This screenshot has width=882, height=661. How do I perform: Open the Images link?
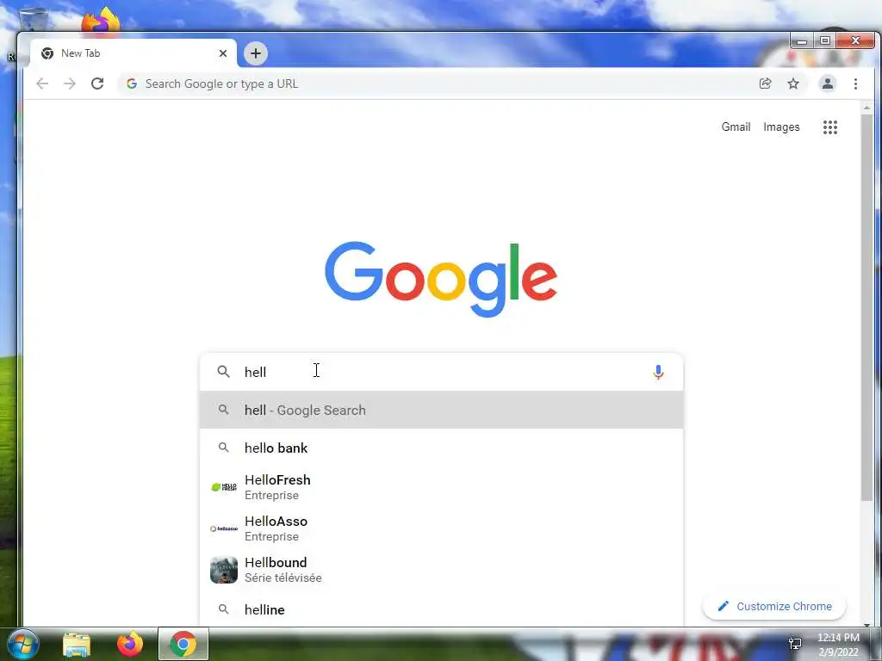pyautogui.click(x=781, y=127)
